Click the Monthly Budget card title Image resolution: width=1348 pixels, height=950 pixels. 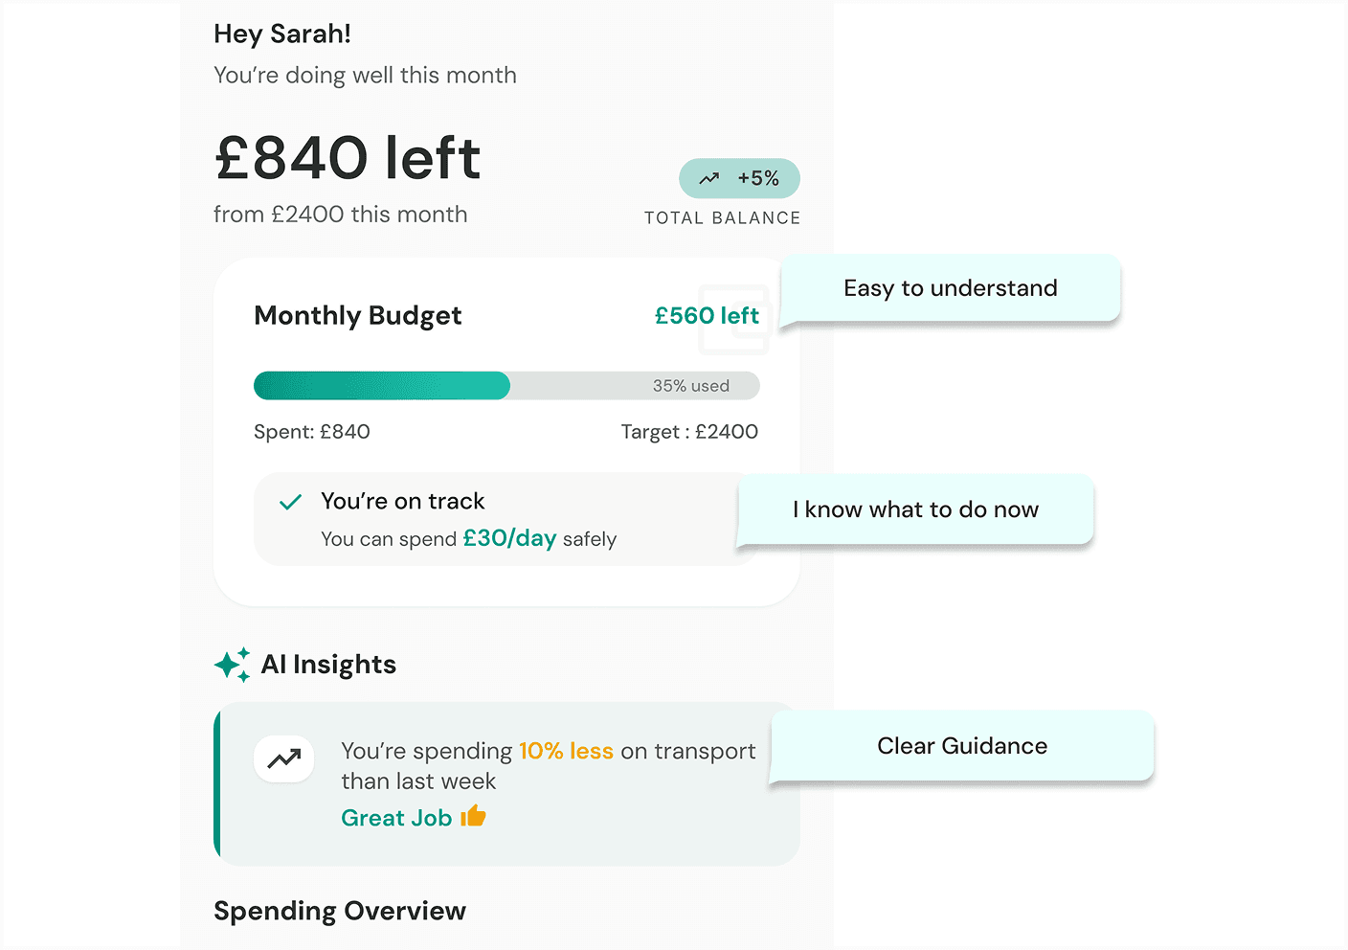(358, 316)
